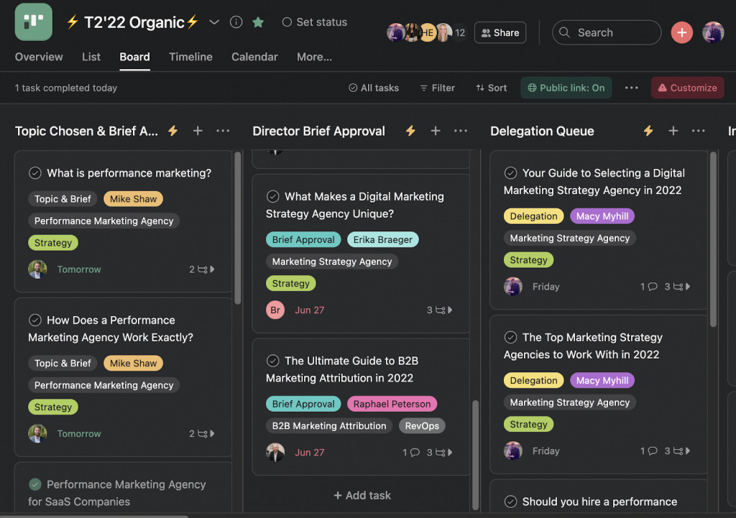The height and width of the screenshot is (518, 736).
Task: Add task via plus in Delegation Queue header
Action: tap(673, 131)
